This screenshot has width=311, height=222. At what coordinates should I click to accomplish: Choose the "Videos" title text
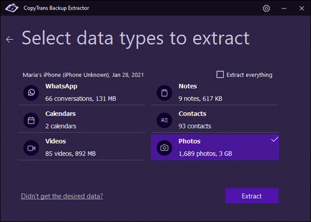point(55,141)
